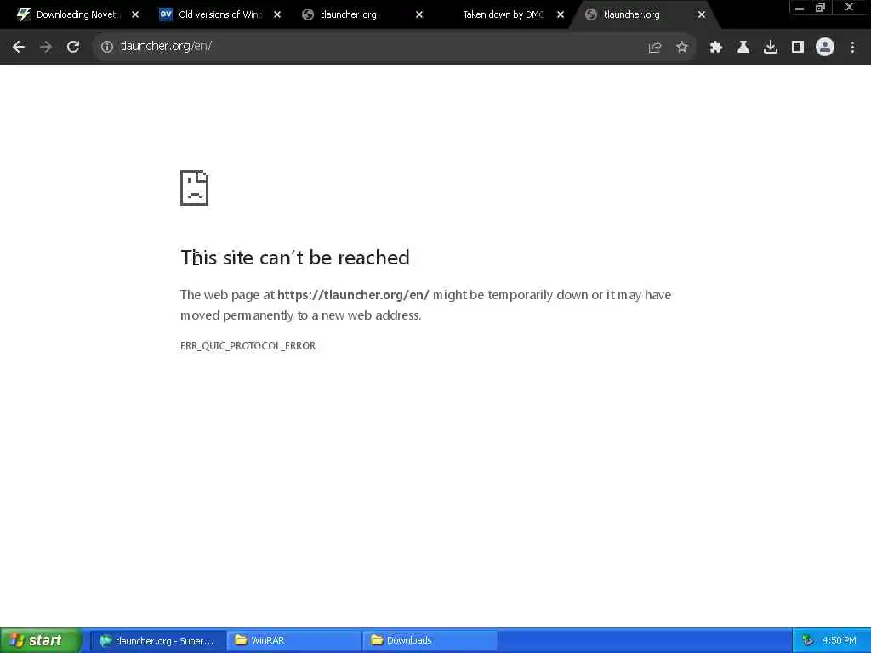Switch to Taken down by DMC tab

(x=504, y=14)
